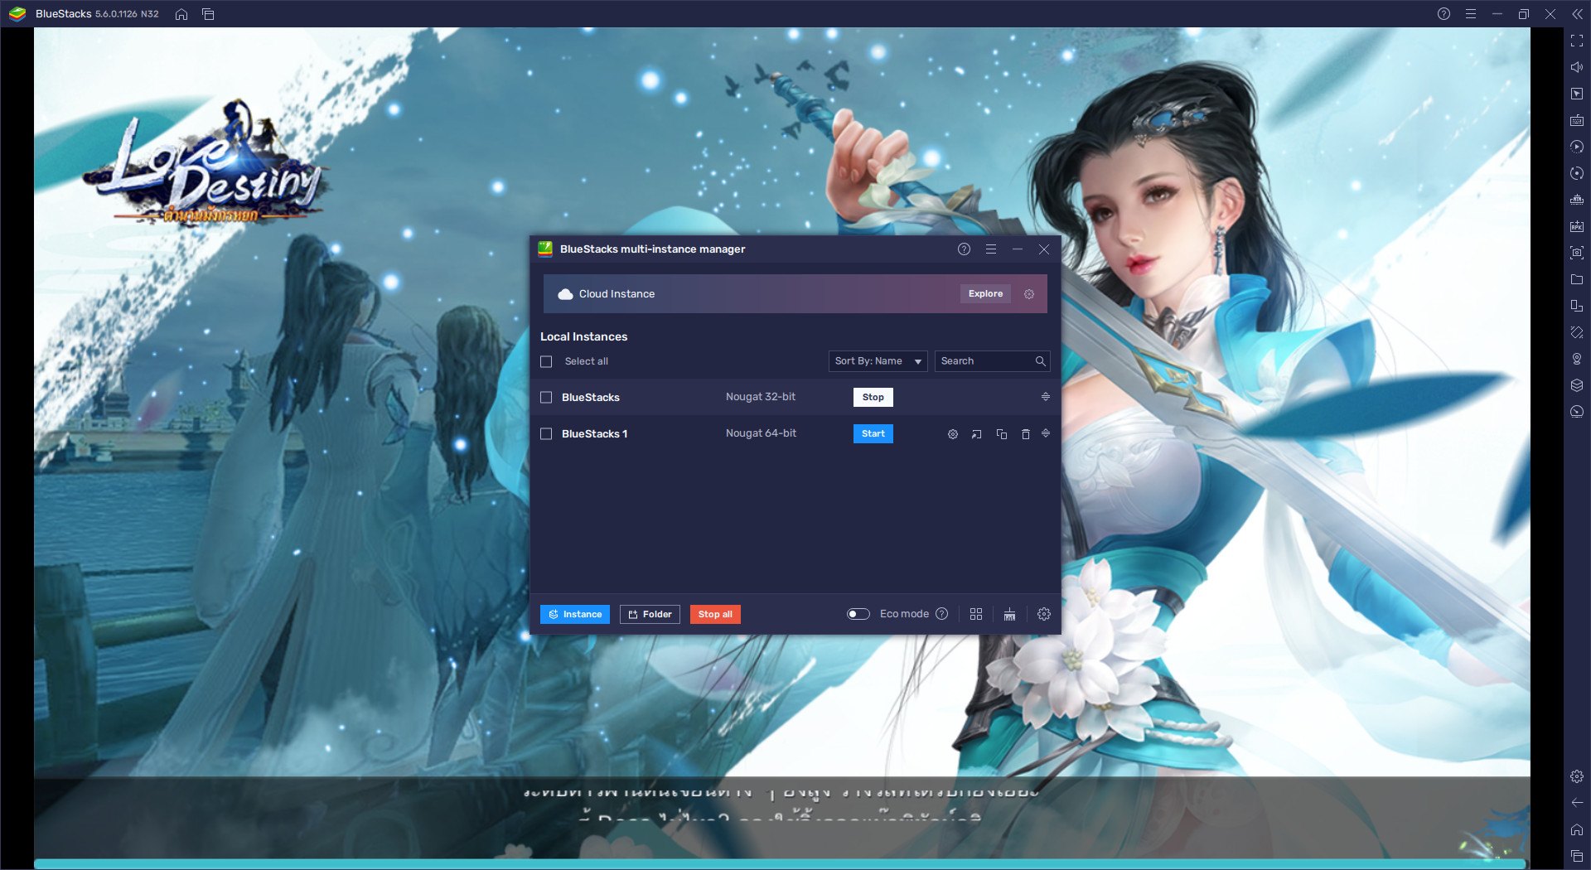Click the Folder button

coord(650,614)
